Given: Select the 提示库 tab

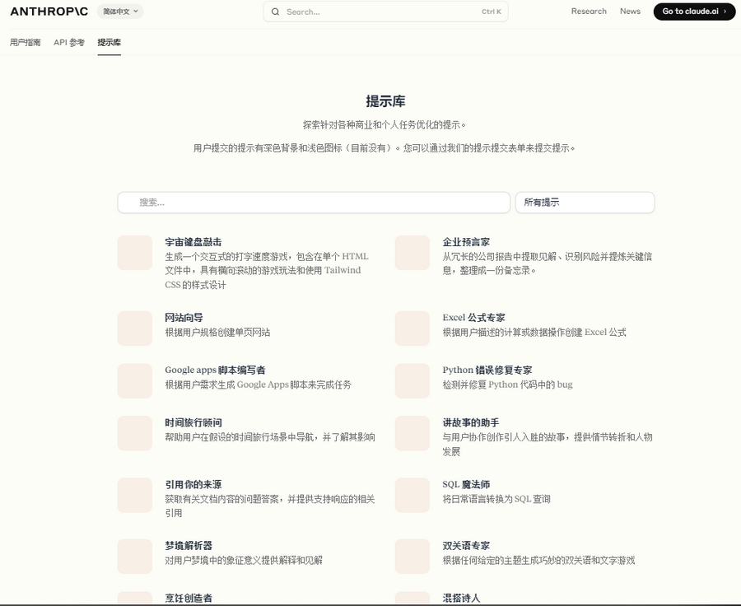Looking at the screenshot, I should pos(109,42).
